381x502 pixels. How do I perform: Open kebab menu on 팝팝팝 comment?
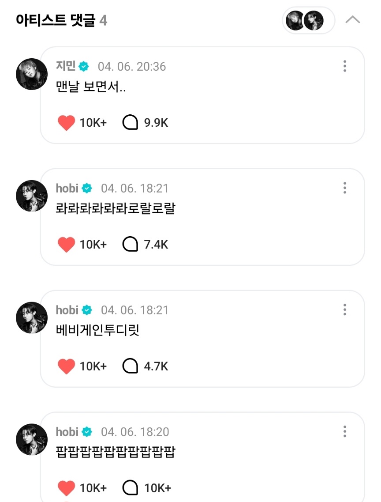click(345, 432)
